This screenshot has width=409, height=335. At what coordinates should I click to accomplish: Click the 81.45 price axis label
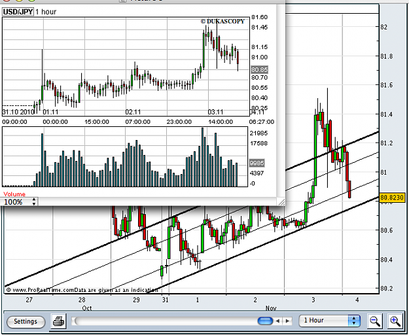click(260, 27)
